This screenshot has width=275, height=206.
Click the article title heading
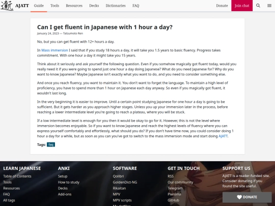[x=105, y=27]
